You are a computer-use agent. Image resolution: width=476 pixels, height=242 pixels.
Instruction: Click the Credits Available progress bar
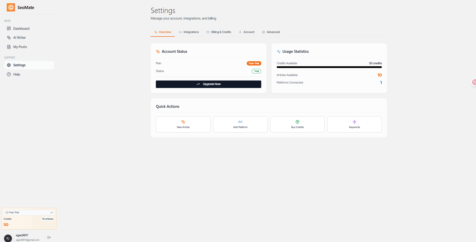(329, 67)
